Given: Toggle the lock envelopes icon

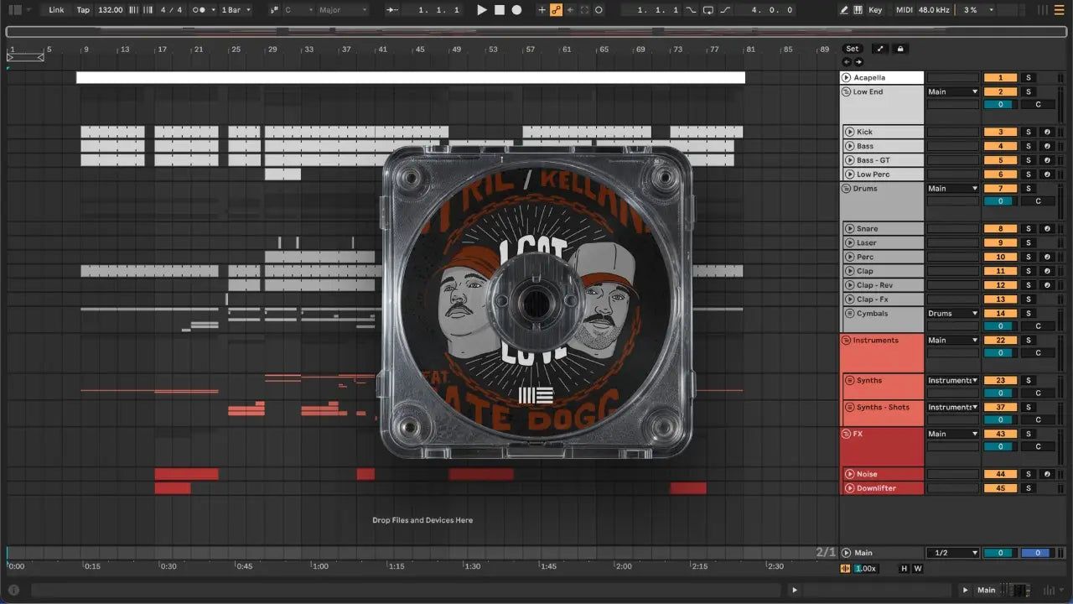Looking at the screenshot, I should pos(900,49).
